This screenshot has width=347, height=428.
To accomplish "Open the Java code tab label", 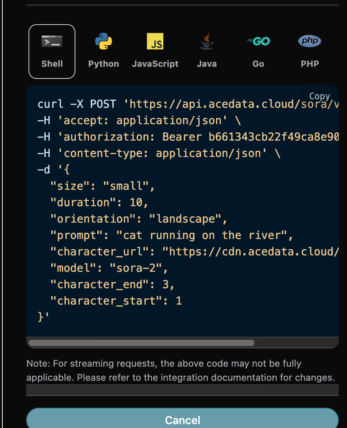I will click(x=207, y=64).
